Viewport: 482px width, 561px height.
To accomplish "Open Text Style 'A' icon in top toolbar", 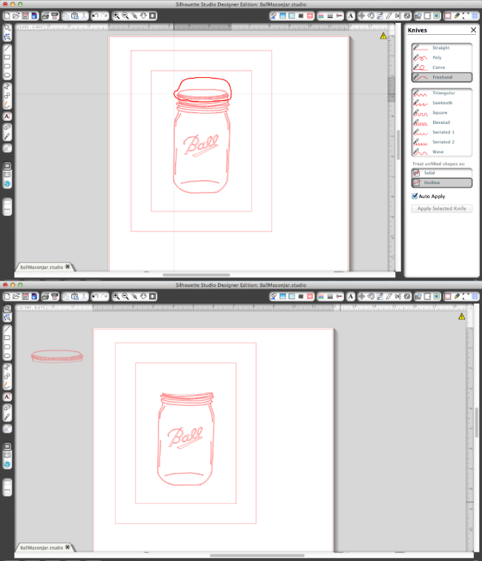I will pos(351,16).
